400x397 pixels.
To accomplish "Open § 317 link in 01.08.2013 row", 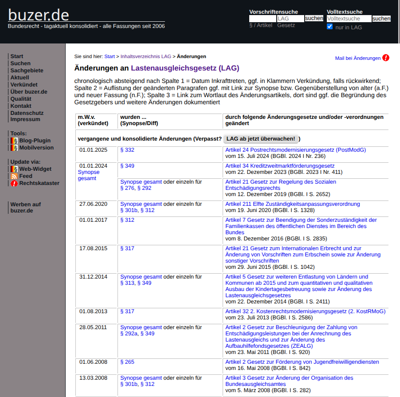I will 127,311.
